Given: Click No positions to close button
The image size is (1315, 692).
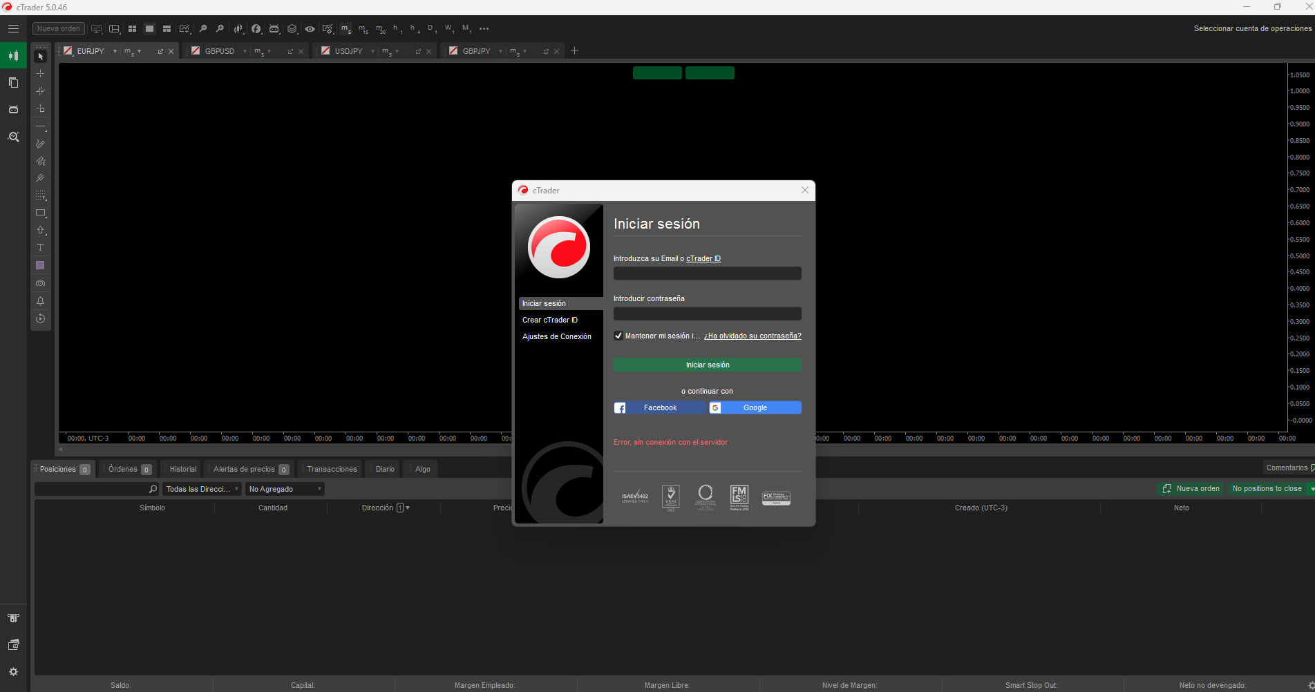Looking at the screenshot, I should tap(1267, 488).
